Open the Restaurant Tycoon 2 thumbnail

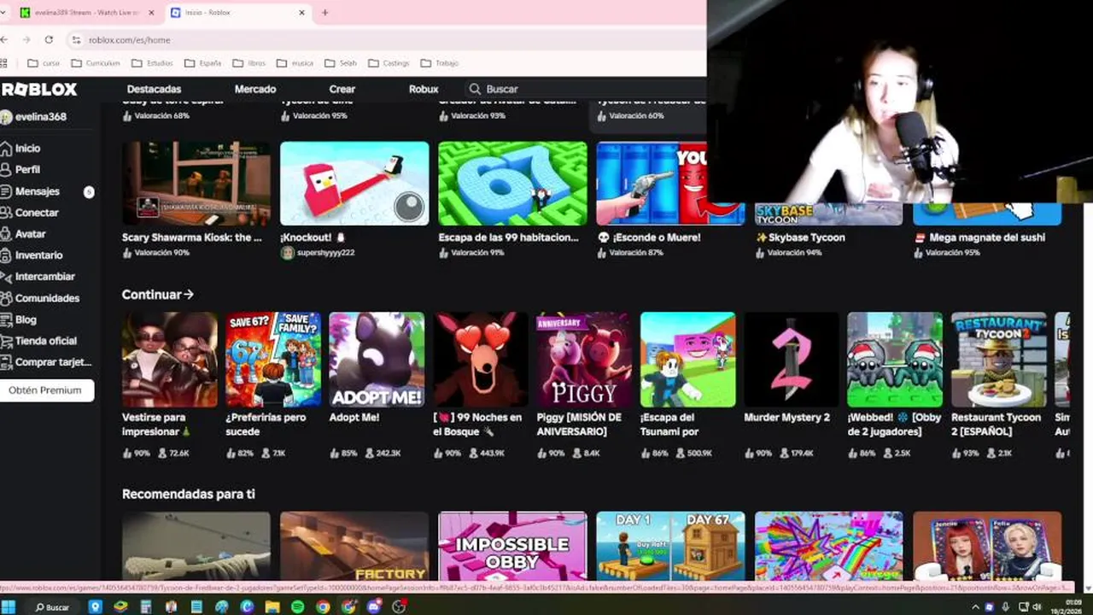998,359
